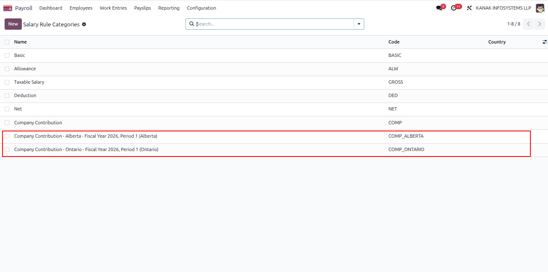Click the BASIC code cell

click(395, 55)
